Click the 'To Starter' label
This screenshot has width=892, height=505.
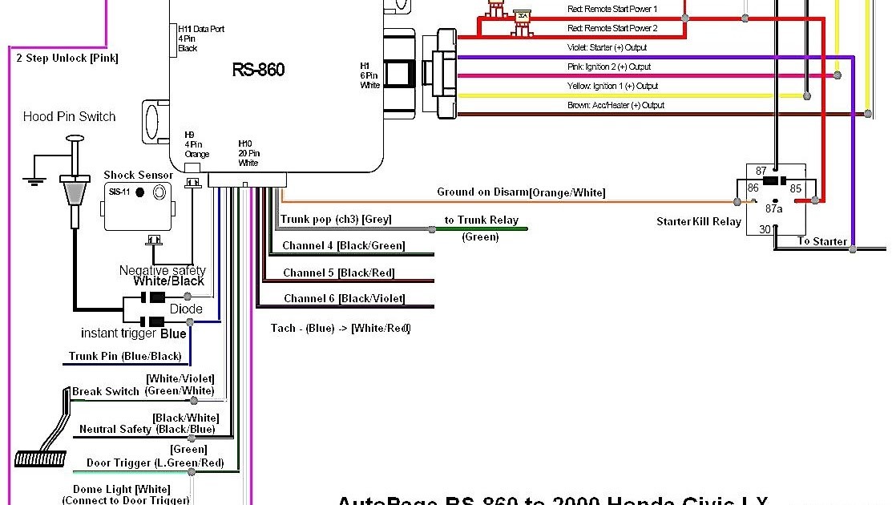[822, 241]
